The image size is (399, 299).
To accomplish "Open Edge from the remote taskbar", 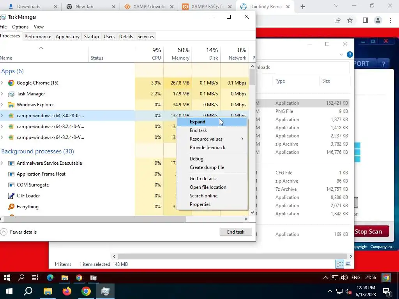I will (x=50, y=278).
